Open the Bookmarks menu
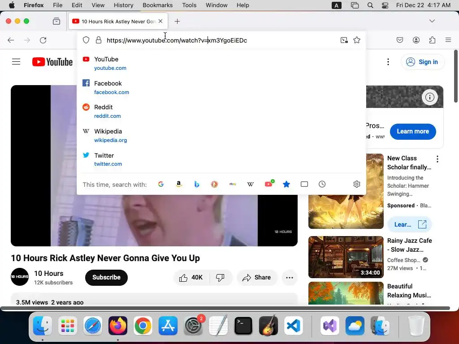The width and height of the screenshot is (459, 344). coord(157,5)
